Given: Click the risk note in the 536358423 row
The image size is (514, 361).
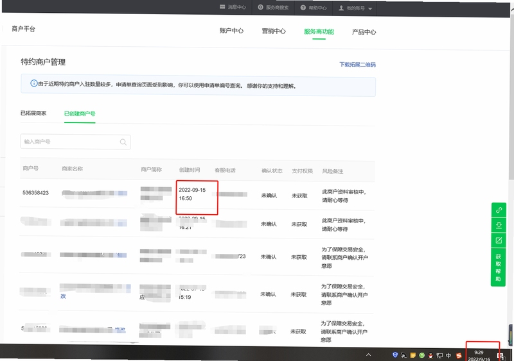Looking at the screenshot, I should tap(344, 196).
